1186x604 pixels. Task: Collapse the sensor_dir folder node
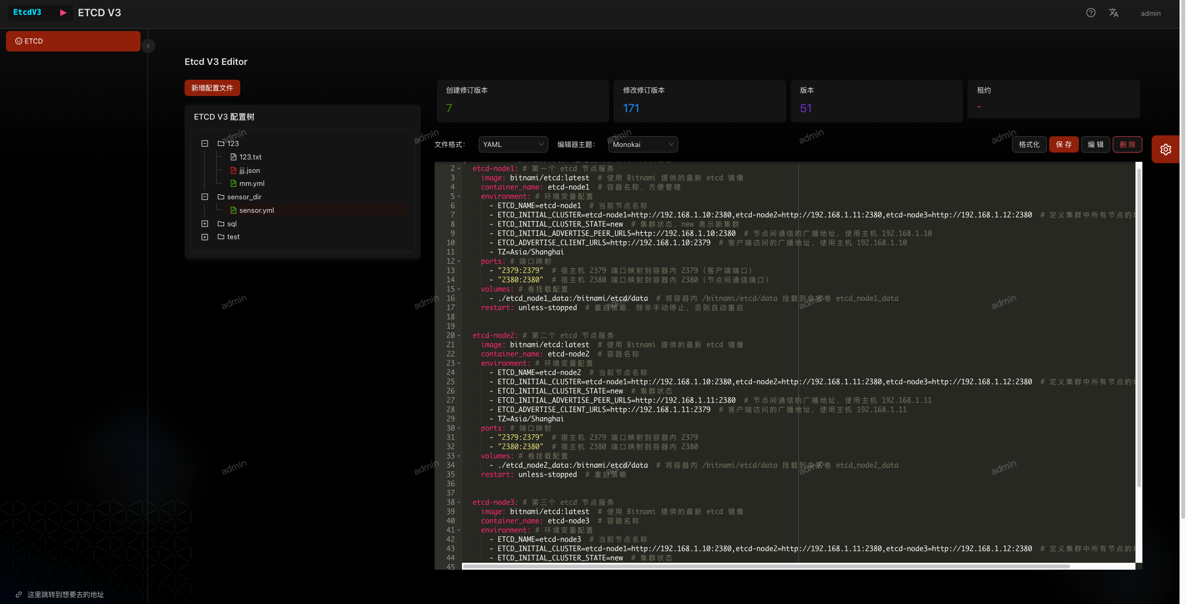(x=205, y=197)
